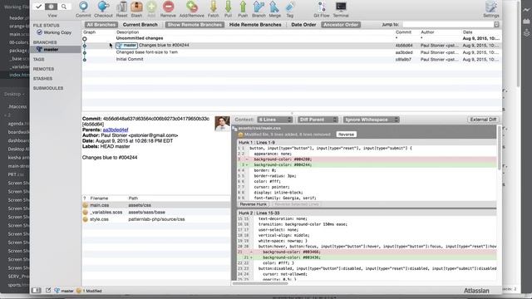The height and width of the screenshot is (299, 532).
Task: Click the Description column header
Action: click(127, 32)
